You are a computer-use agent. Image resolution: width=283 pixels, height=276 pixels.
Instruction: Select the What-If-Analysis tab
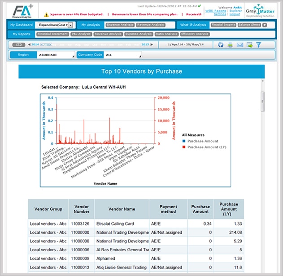tap(193, 25)
